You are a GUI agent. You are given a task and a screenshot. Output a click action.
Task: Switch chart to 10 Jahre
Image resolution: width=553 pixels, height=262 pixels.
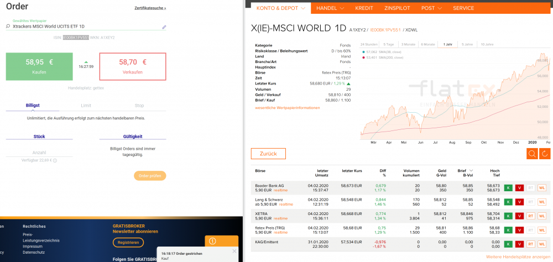tap(487, 44)
